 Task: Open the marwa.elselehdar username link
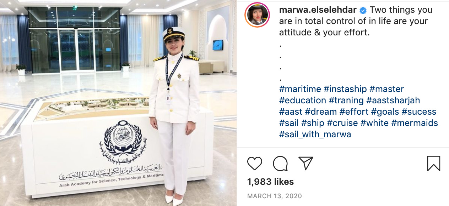(x=318, y=10)
